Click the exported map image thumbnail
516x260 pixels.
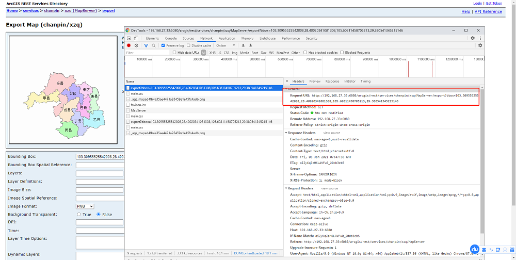(63, 90)
